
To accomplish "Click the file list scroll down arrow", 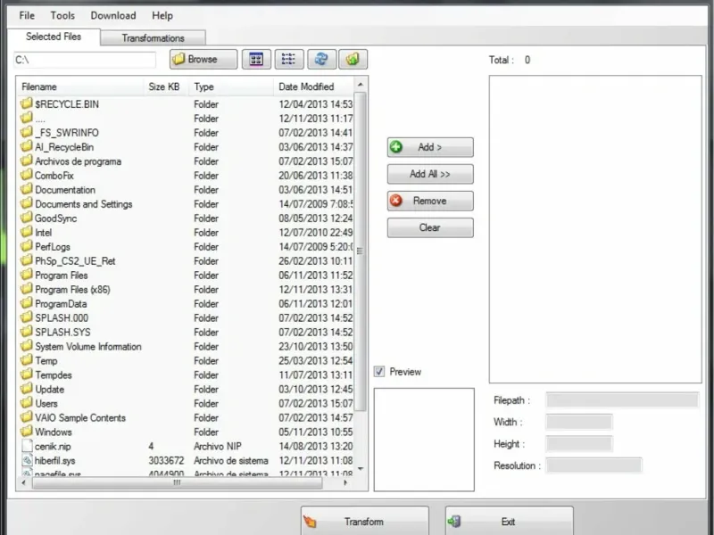I will (x=361, y=469).
